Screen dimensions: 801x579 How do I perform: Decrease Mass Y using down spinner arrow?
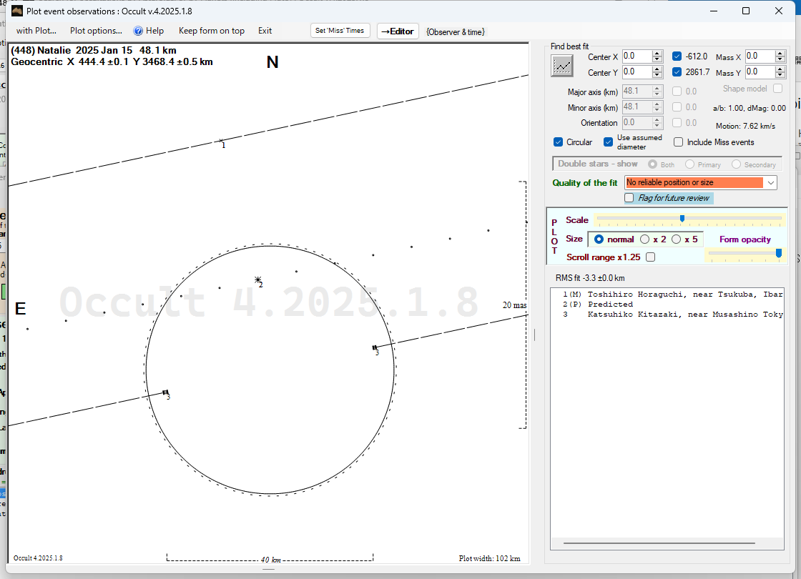780,75
